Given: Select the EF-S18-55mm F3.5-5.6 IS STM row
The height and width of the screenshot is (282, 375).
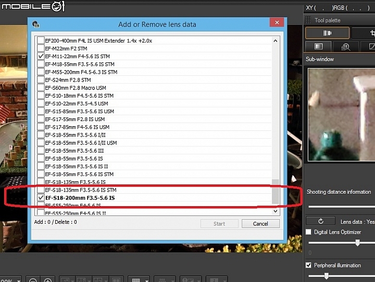Looking at the screenshot, I should click(154, 174).
